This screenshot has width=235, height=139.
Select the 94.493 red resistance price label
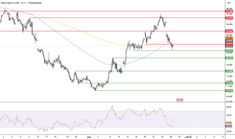click(x=229, y=18)
